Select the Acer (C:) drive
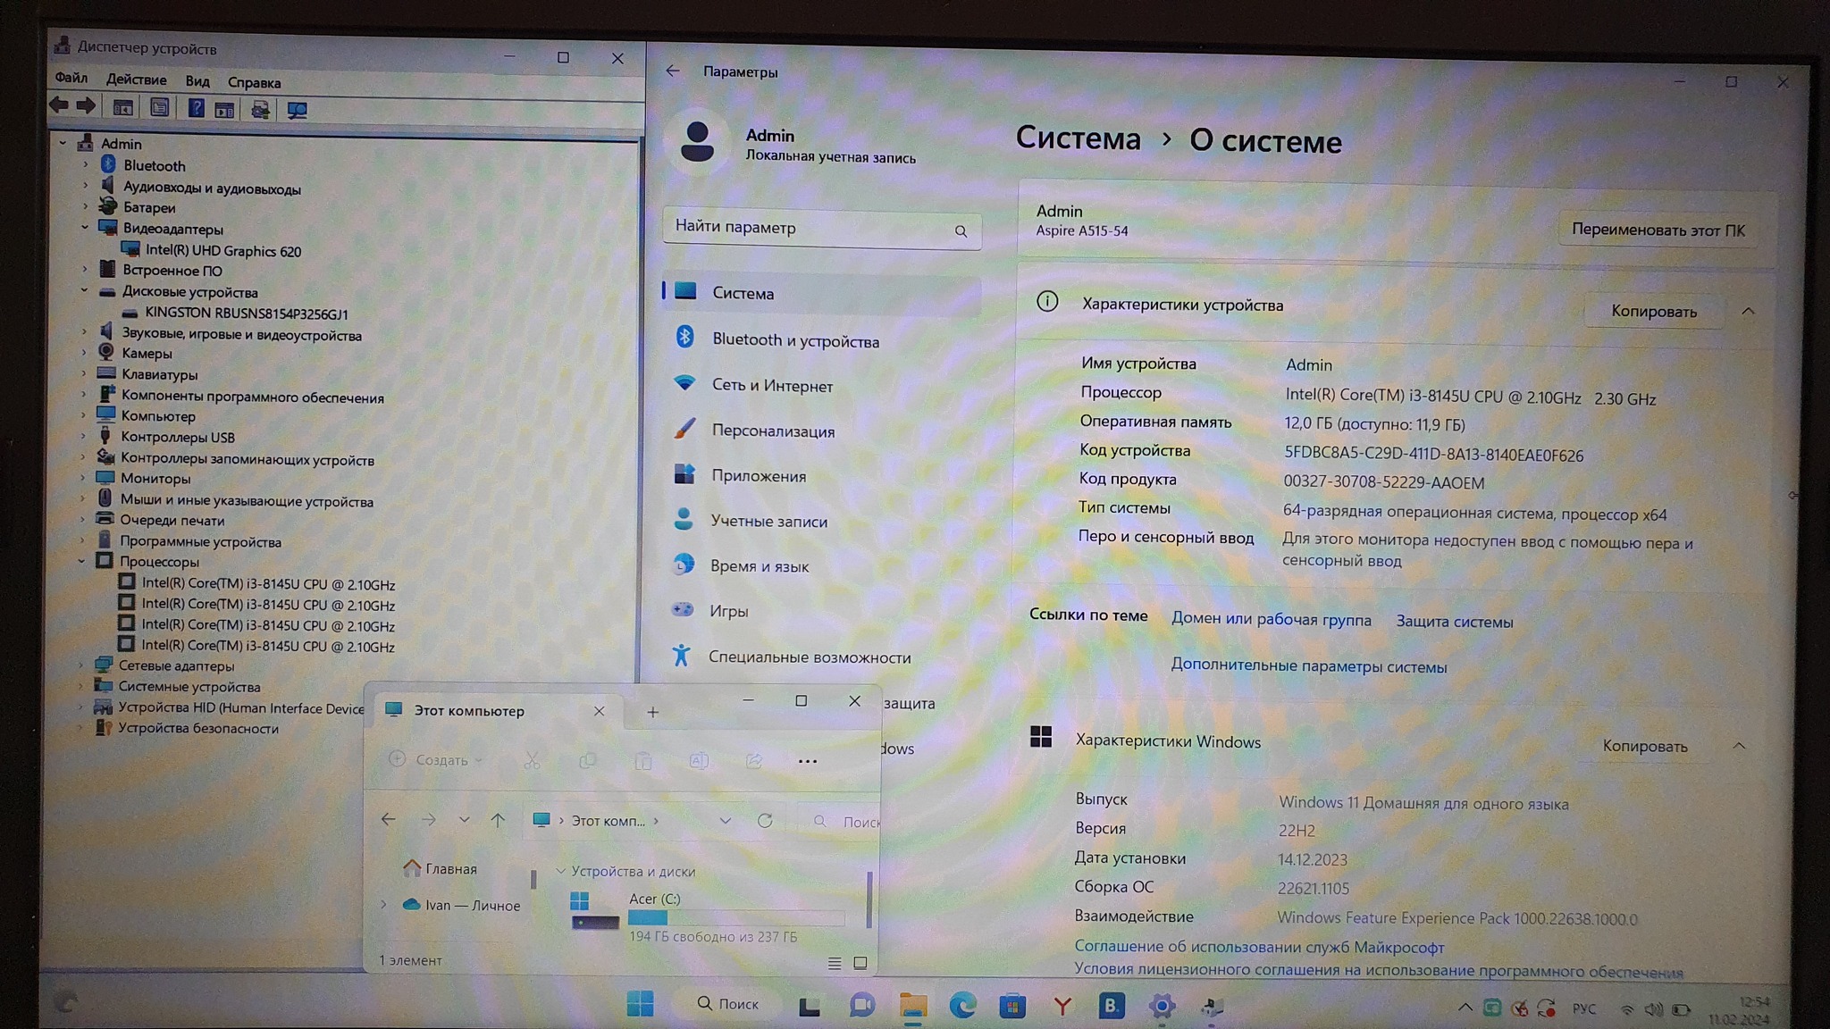This screenshot has height=1029, width=1830. [x=654, y=899]
